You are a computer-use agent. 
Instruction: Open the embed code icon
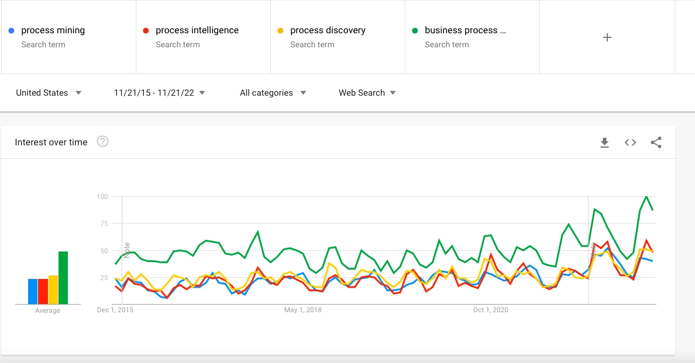click(630, 142)
